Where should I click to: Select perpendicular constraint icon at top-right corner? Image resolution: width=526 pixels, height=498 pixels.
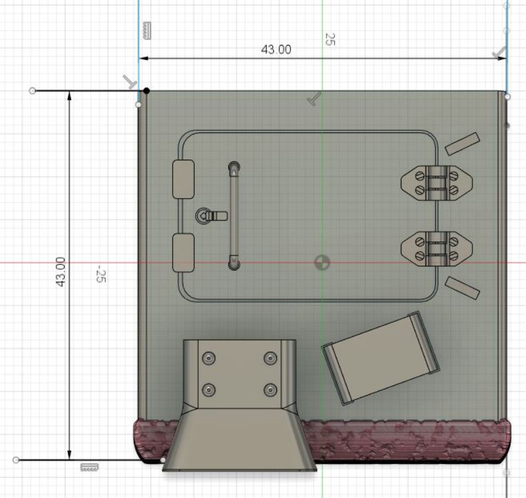(499, 53)
